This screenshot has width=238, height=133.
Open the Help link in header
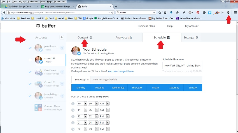tap(170, 26)
